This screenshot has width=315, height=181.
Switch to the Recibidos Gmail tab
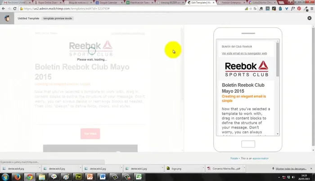point(17,3)
